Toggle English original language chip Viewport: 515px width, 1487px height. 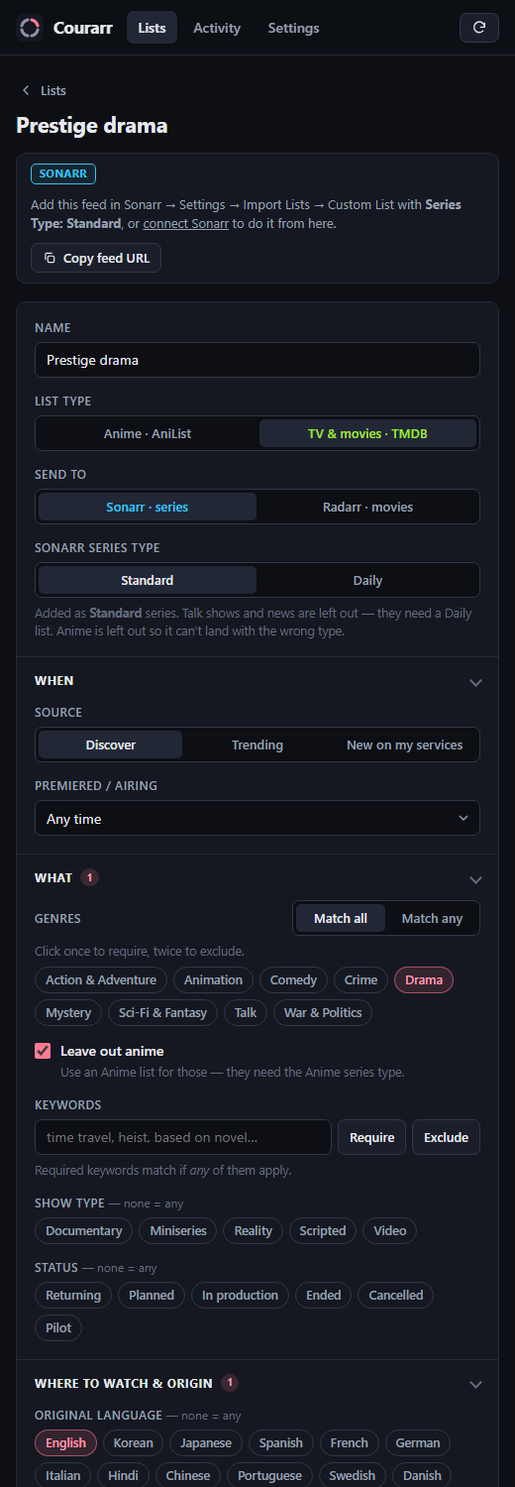pyautogui.click(x=65, y=1443)
